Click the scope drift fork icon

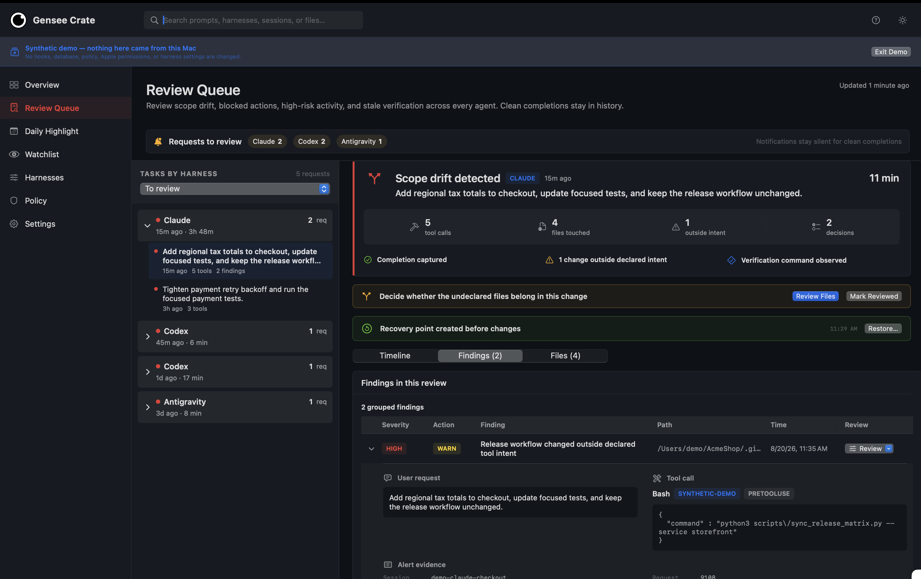pyautogui.click(x=374, y=178)
